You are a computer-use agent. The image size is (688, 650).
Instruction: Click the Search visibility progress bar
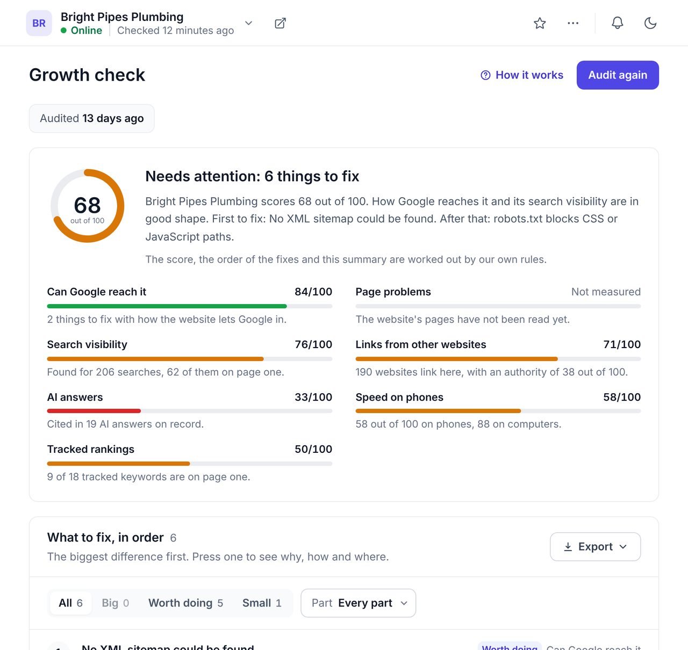coord(190,359)
